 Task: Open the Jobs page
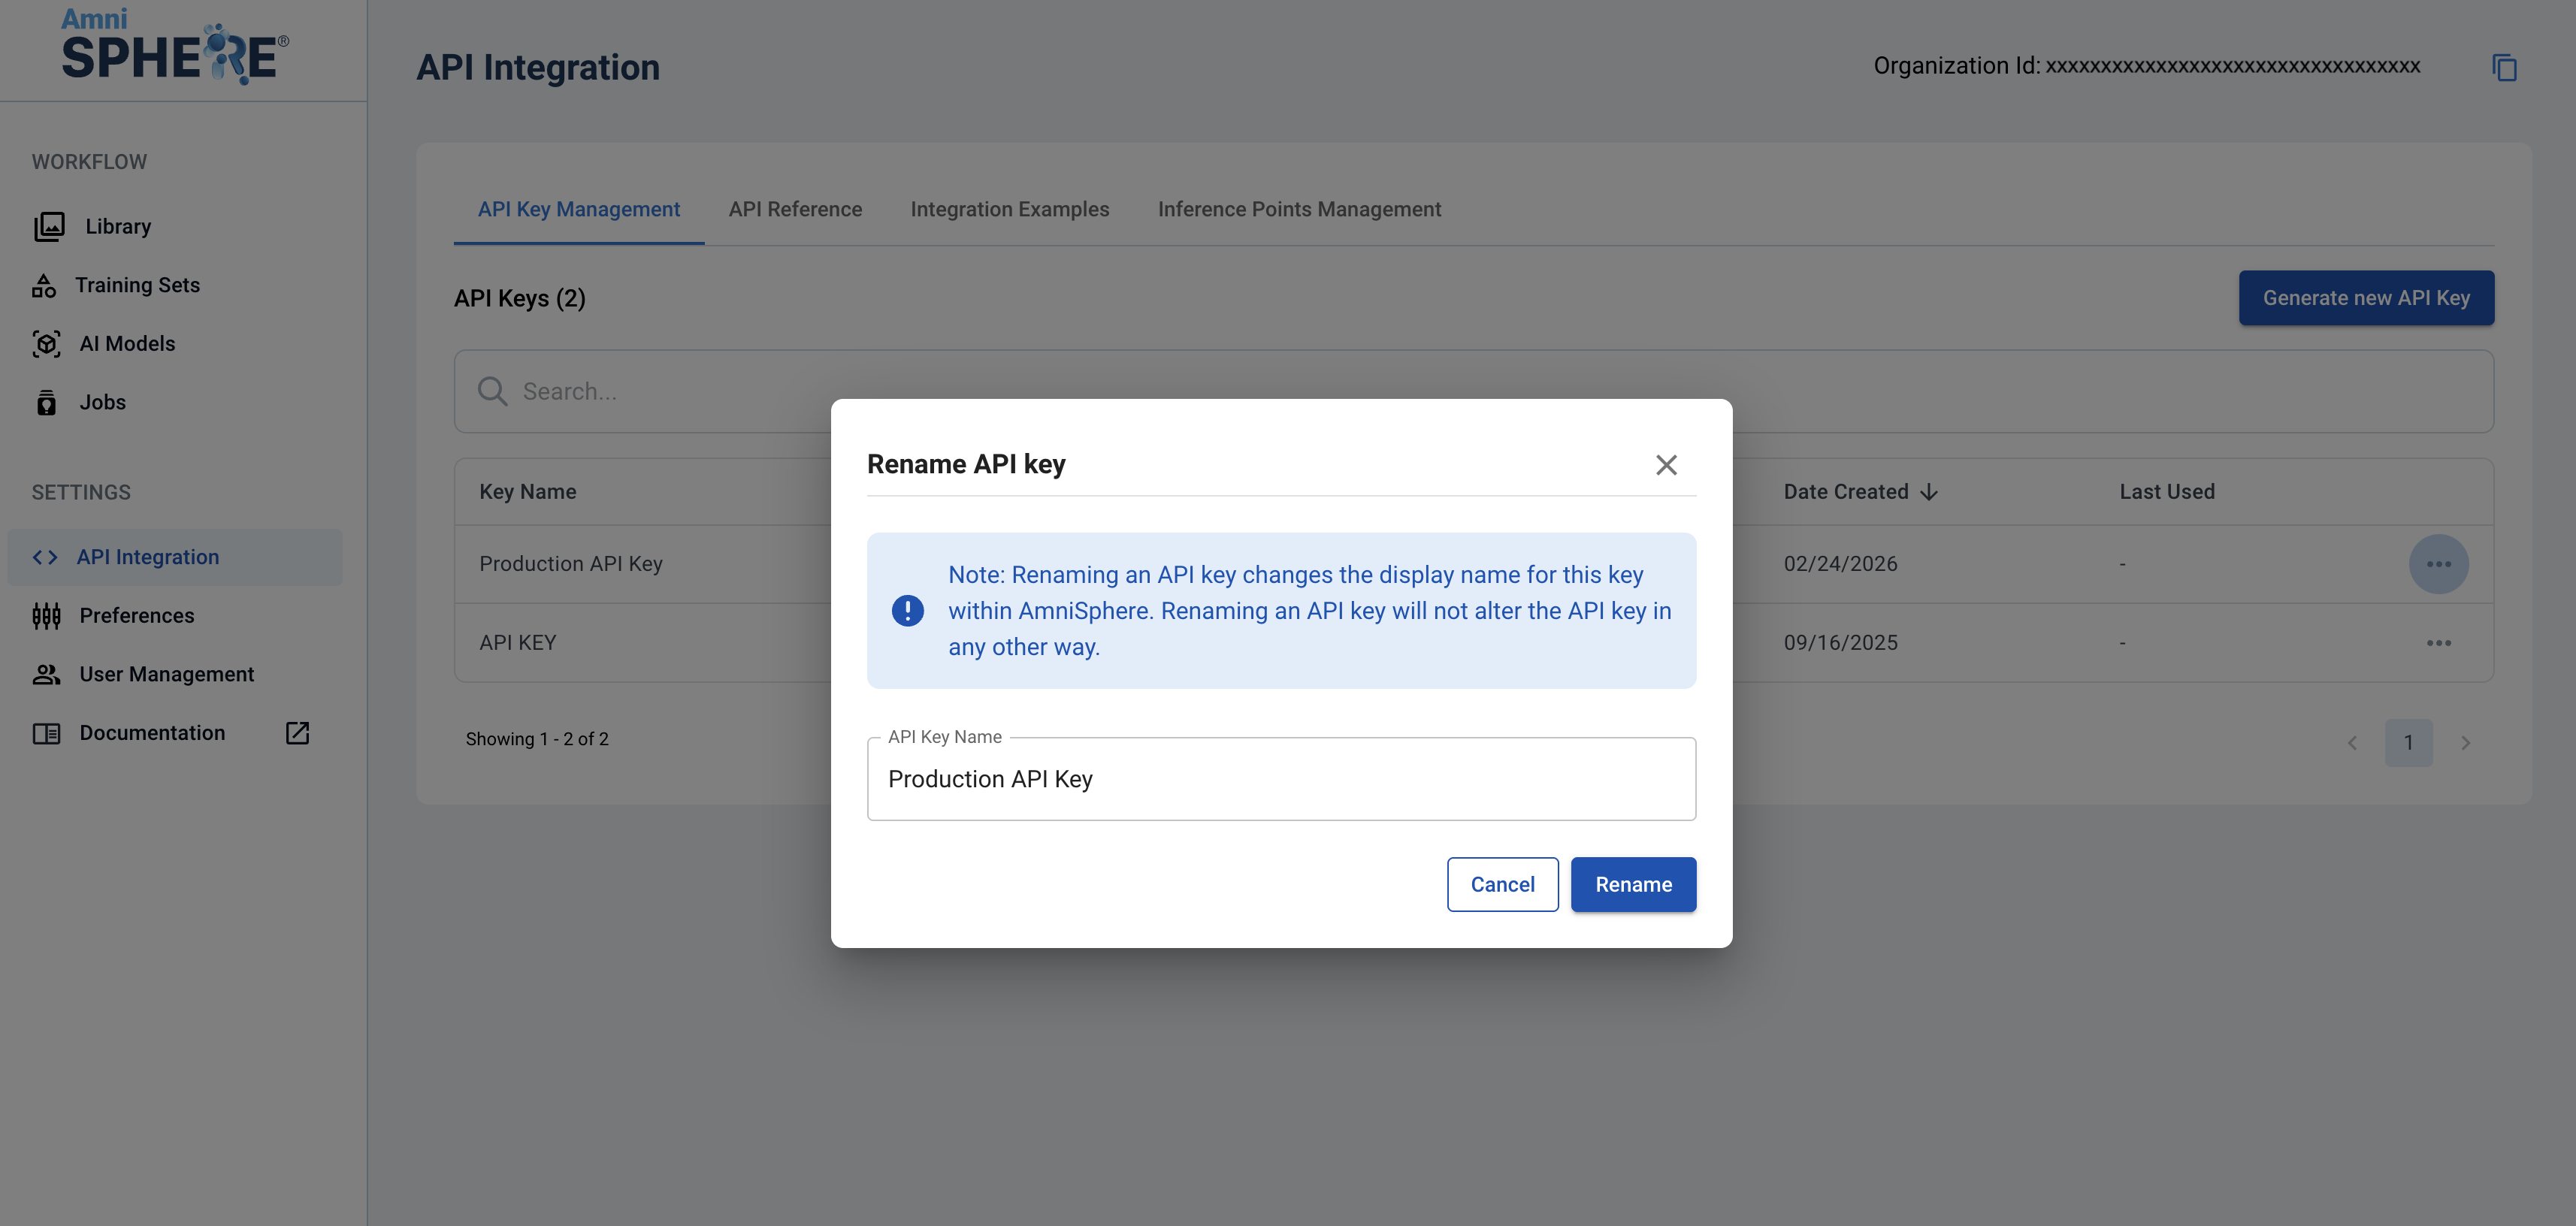(102, 402)
